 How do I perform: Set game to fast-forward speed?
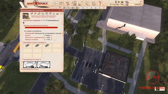[x=122, y=2]
